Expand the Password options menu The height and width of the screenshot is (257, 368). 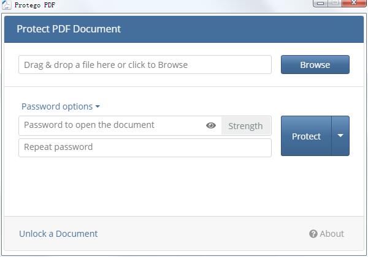pos(57,106)
